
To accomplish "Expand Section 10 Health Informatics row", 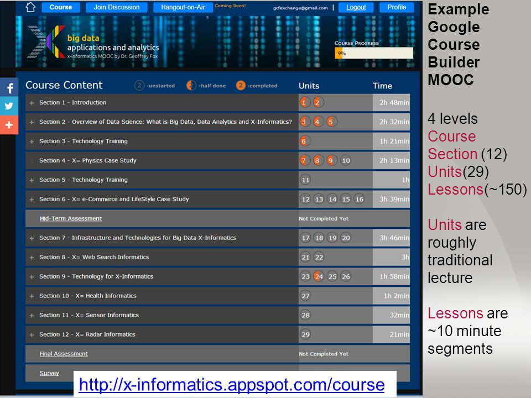I will tap(32, 296).
